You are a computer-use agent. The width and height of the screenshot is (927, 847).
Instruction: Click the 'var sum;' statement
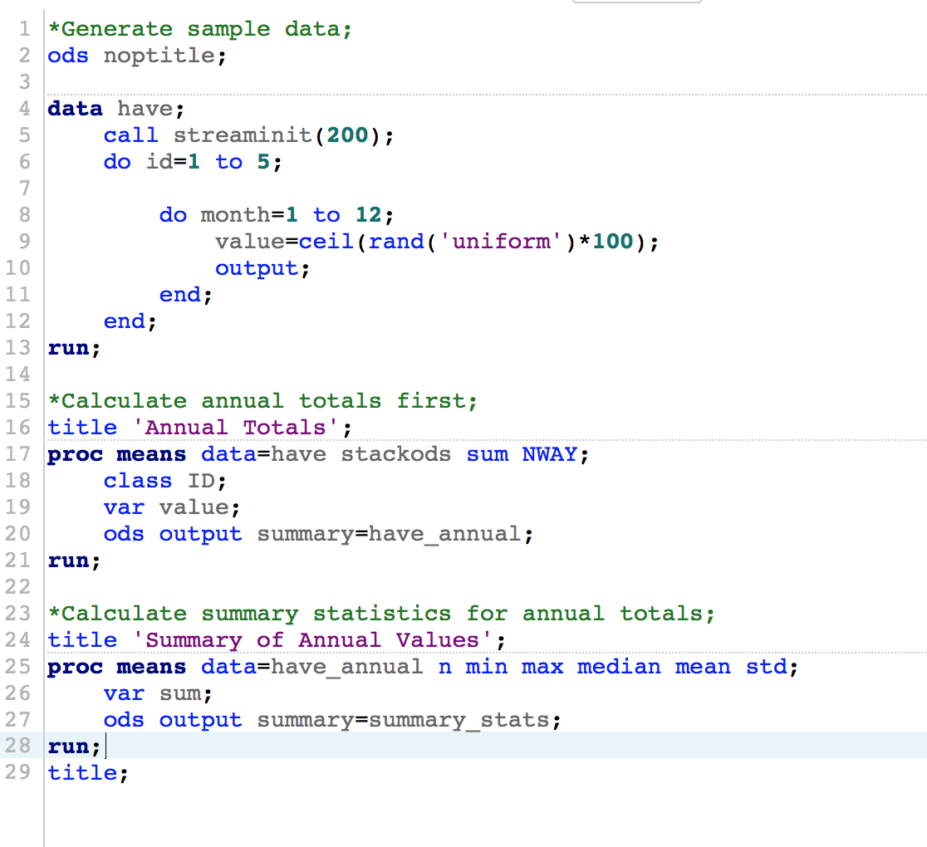[x=158, y=693]
